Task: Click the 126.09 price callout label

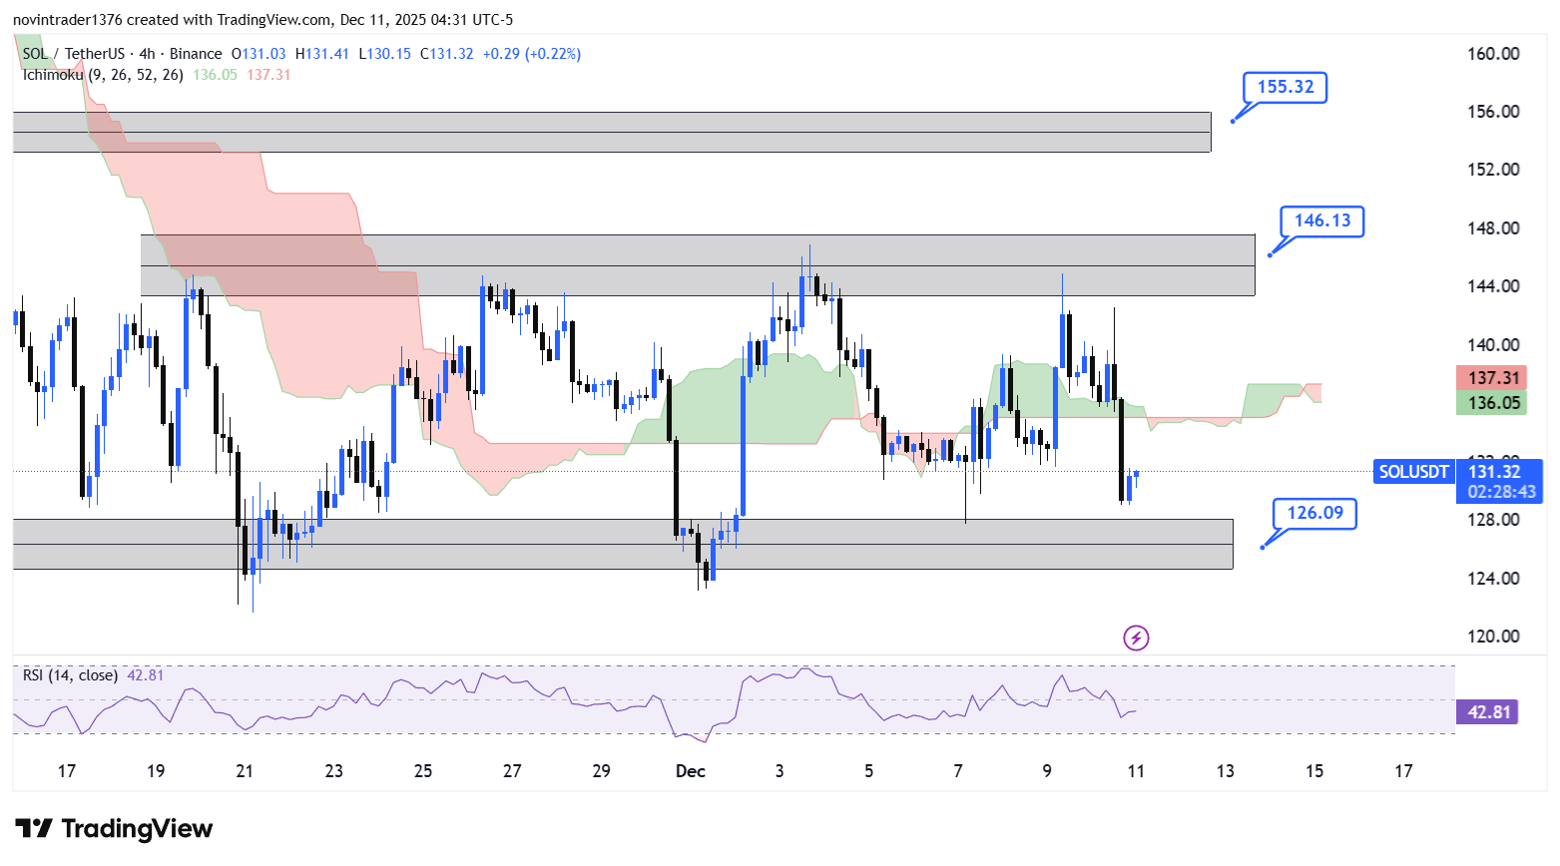Action: pos(1314,513)
